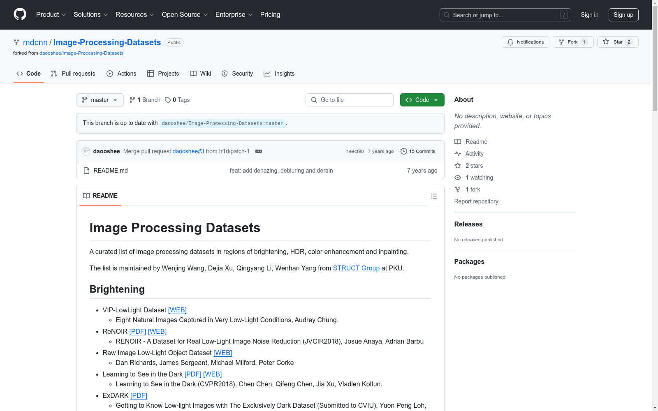Screen dimensions: 658x411
Task: Open the STRUCT Group link
Action: point(356,268)
